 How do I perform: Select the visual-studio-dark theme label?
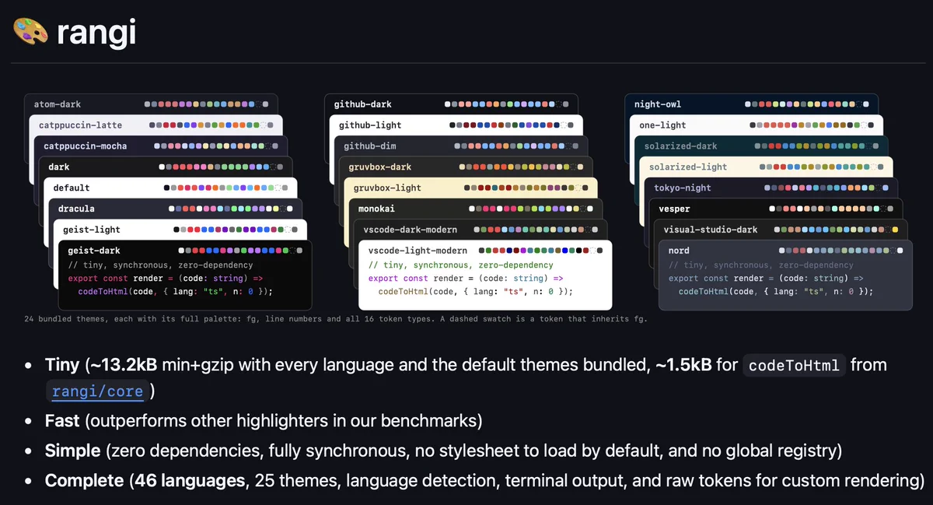click(x=711, y=230)
